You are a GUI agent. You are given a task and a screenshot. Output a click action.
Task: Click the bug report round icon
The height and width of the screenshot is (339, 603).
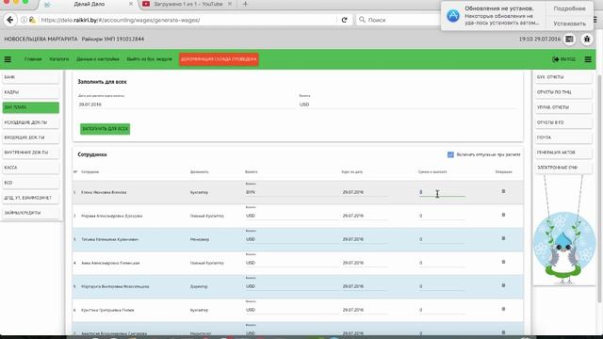(x=587, y=39)
